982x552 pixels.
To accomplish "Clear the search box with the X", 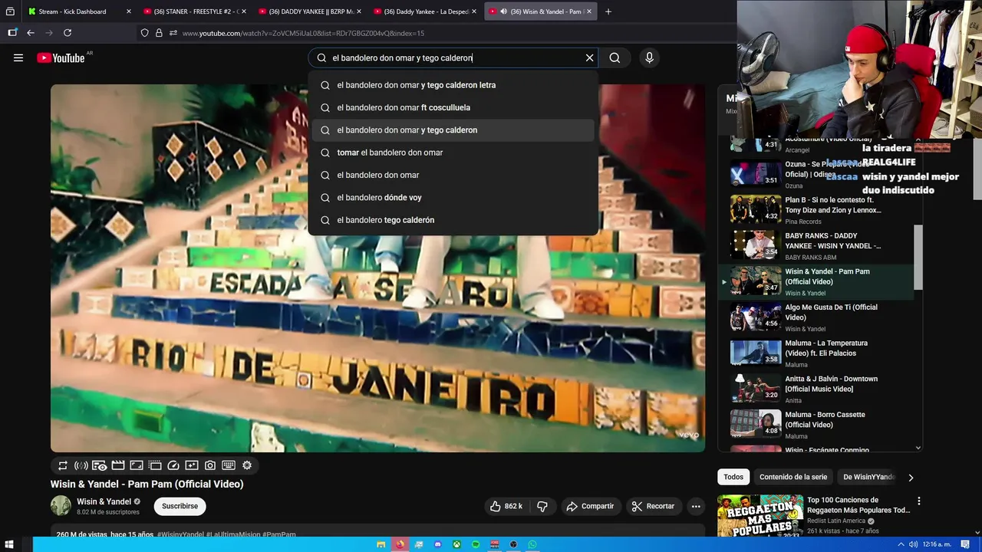I will pos(589,58).
